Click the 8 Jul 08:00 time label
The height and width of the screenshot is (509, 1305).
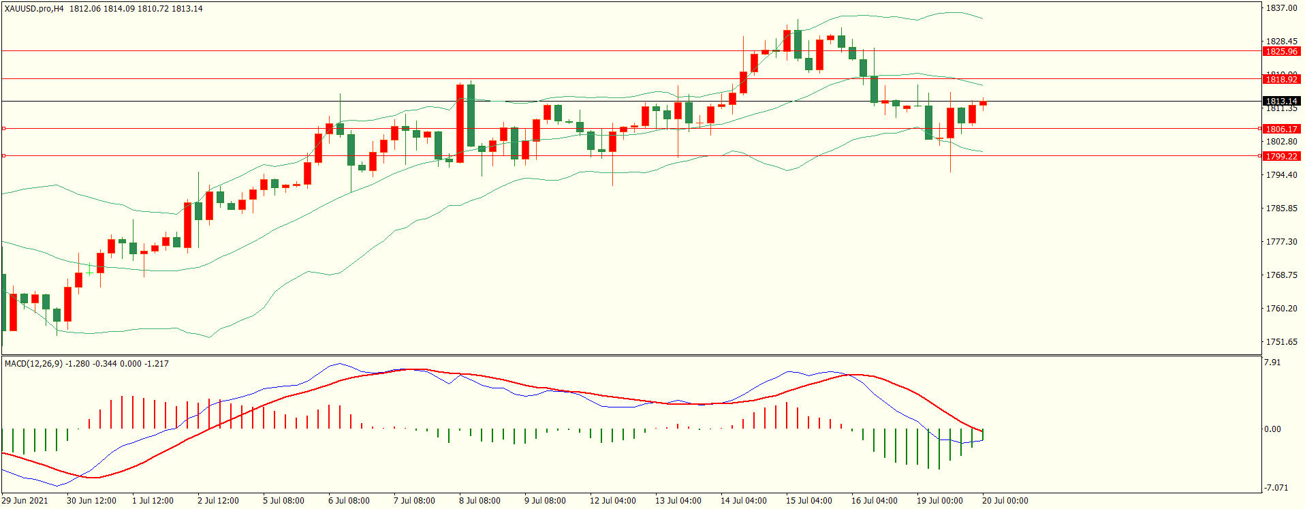(x=479, y=501)
